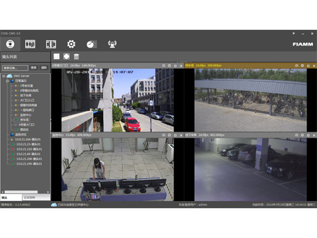This screenshot has height=238, width=317.
Task: Select the first tab below the camera list
Action: (x=11, y=198)
